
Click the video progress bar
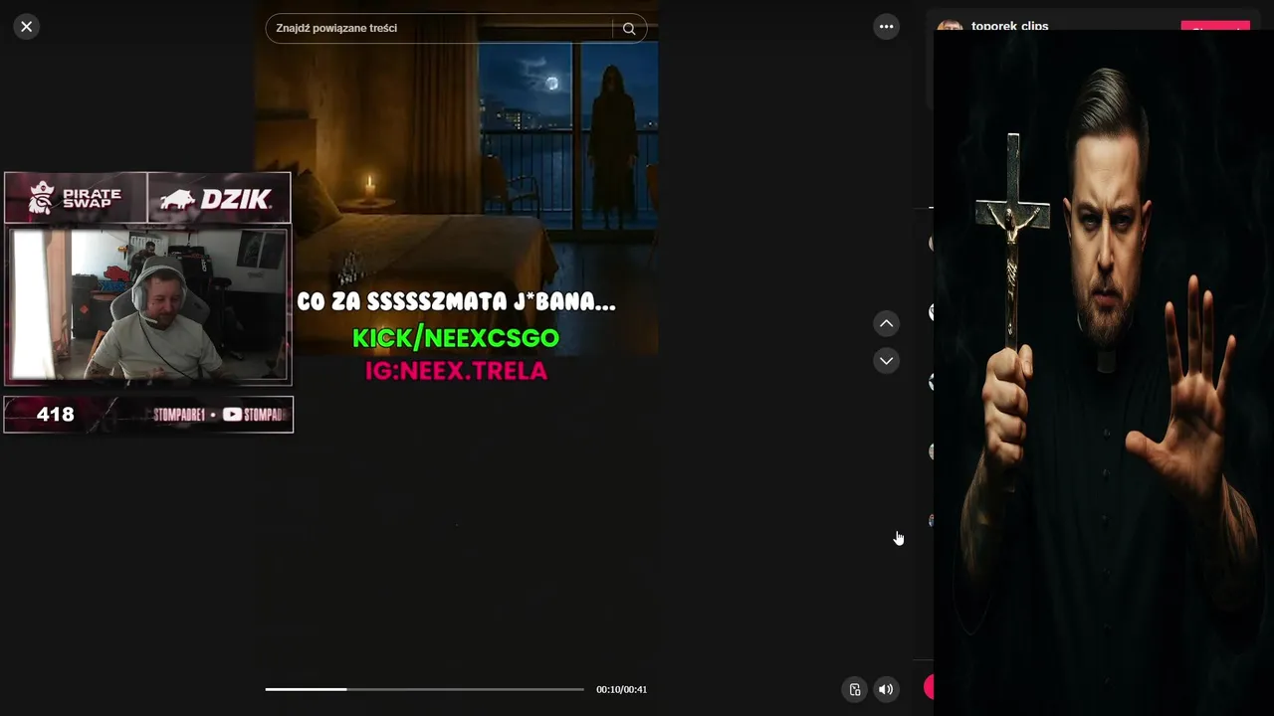click(x=425, y=689)
